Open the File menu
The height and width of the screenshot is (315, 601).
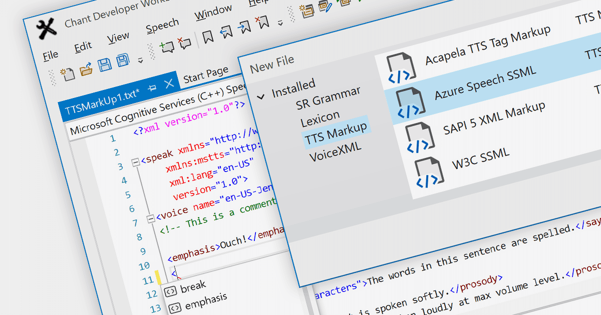[51, 55]
